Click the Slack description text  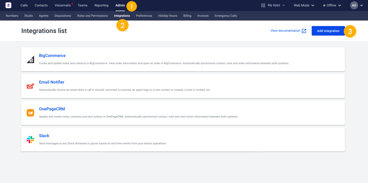103,143
